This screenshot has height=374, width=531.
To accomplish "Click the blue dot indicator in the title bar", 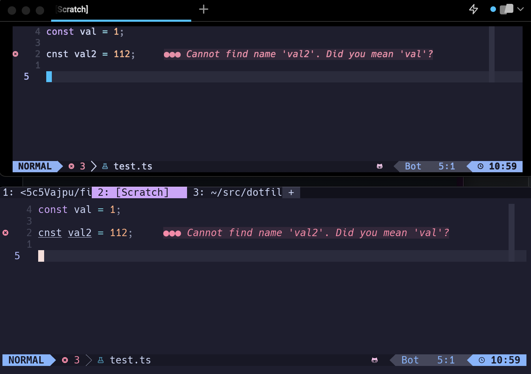I will point(493,9).
